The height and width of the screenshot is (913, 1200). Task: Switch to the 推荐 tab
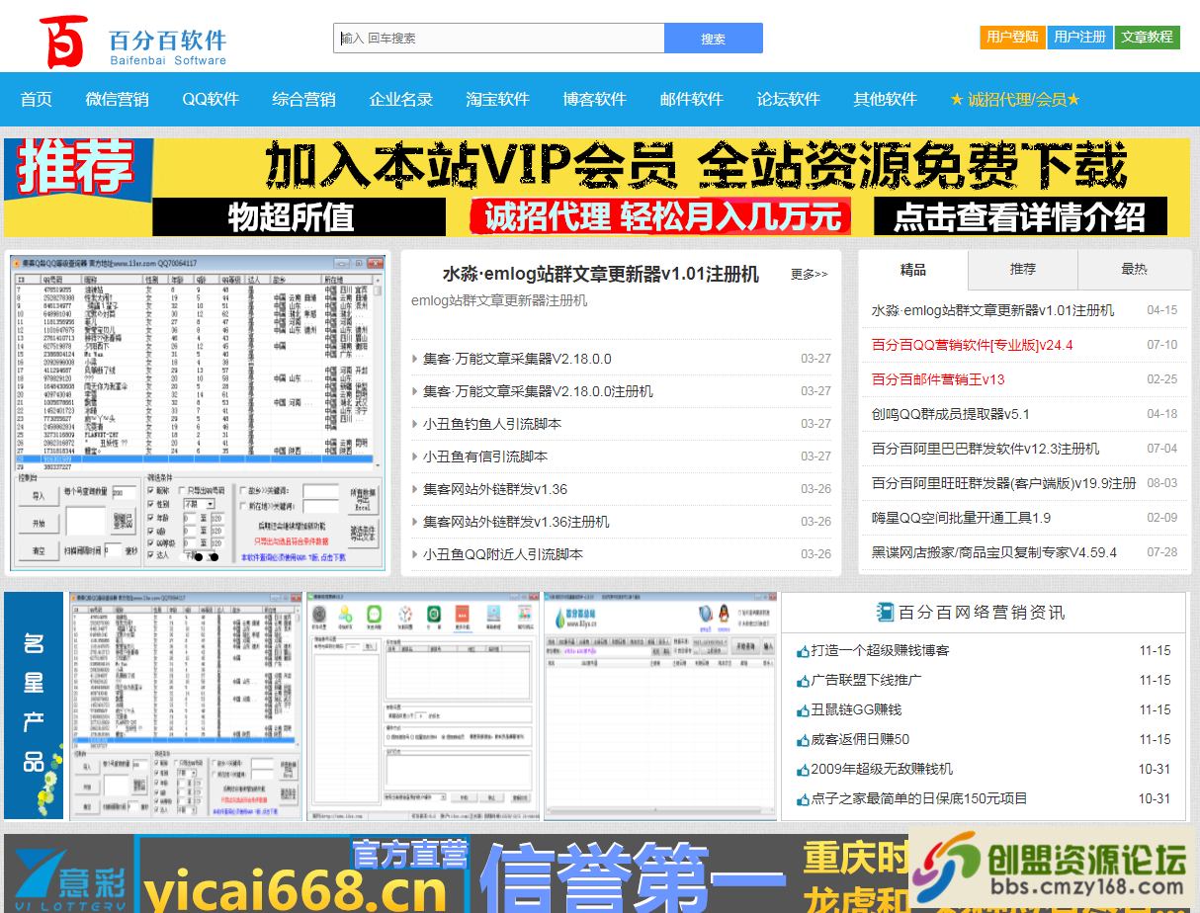1023,269
